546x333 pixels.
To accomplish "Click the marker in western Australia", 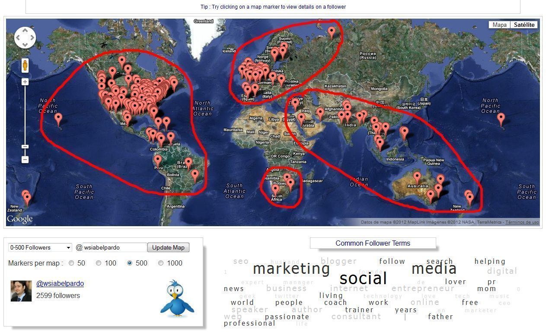I will point(417,178).
